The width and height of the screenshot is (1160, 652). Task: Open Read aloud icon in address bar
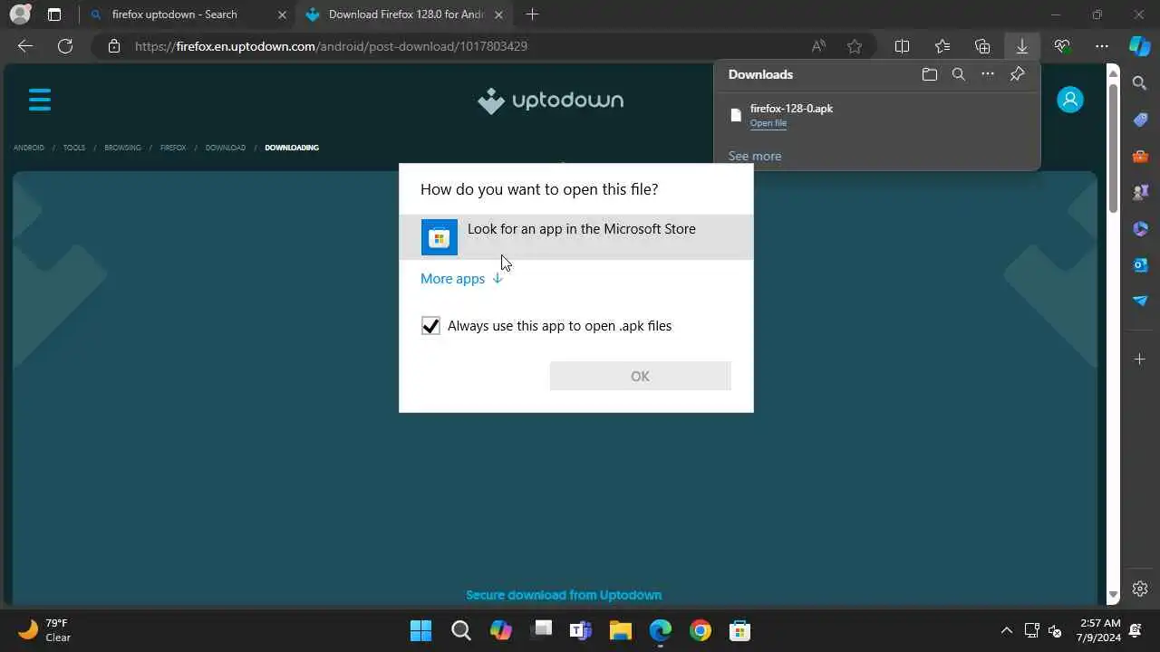click(818, 46)
